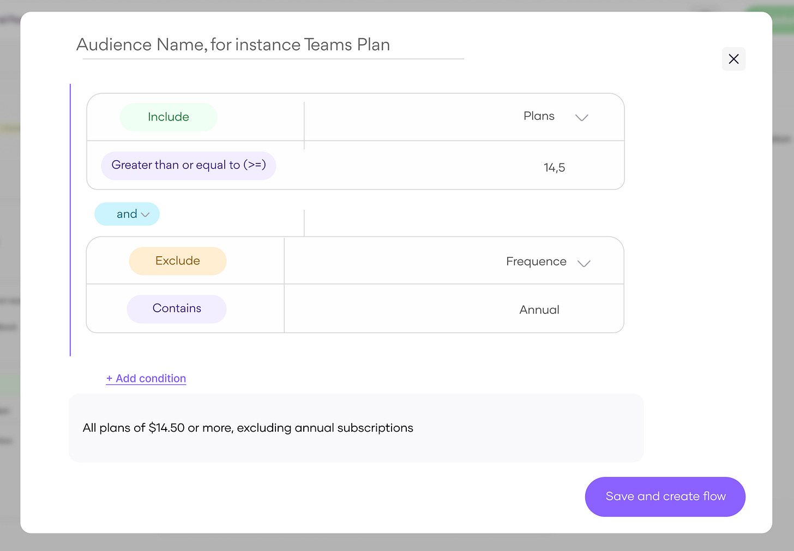
Task: Click the plus sign before Add condition
Action: (x=109, y=378)
